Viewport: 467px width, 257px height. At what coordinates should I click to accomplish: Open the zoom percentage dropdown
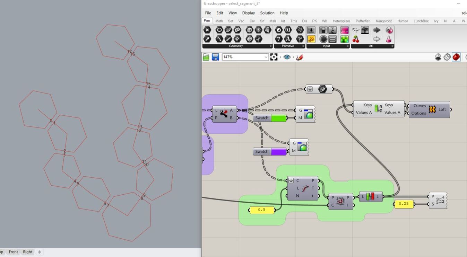[266, 57]
